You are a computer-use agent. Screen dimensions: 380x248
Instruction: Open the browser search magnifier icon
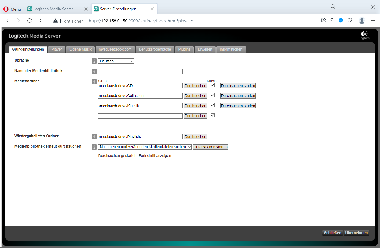click(x=333, y=7)
